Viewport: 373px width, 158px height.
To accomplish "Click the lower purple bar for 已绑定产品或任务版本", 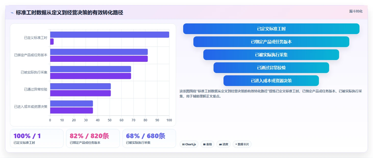I will point(99,59).
